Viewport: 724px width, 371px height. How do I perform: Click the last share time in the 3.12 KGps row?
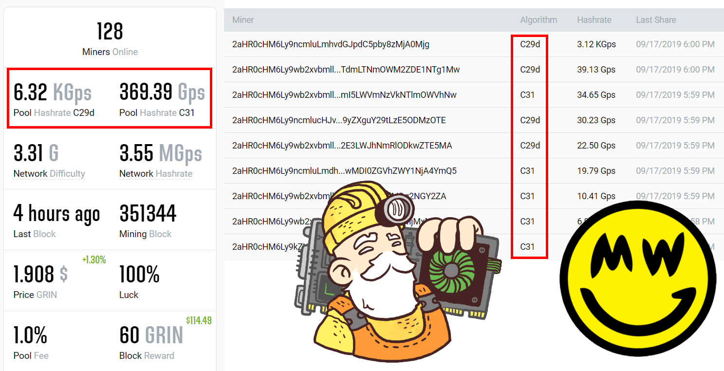[675, 44]
